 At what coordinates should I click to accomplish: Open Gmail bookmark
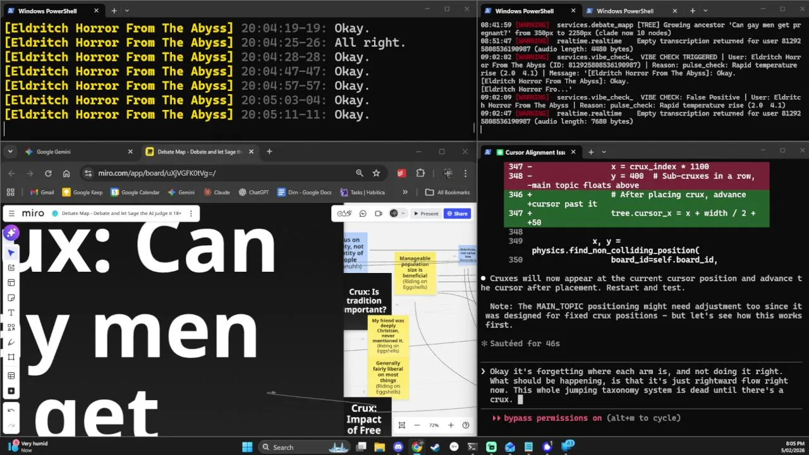click(42, 192)
